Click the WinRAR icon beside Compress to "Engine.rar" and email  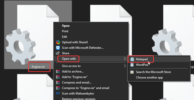[x=58, y=88]
